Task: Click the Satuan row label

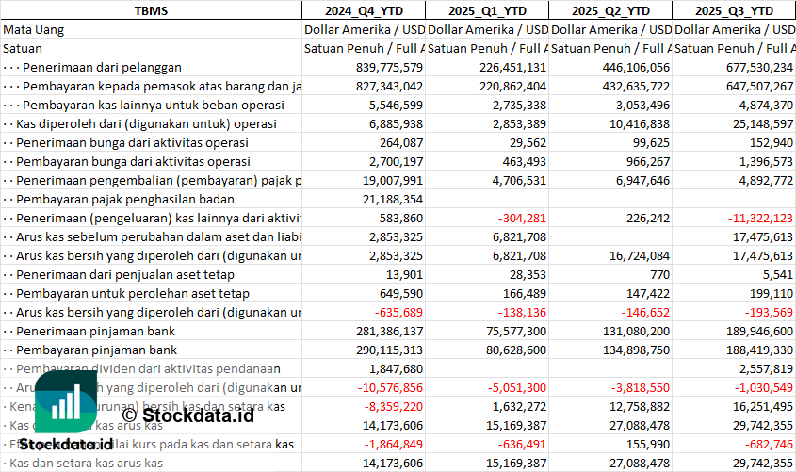Action: (23, 49)
